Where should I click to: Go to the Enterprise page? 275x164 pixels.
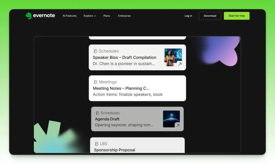pos(124,16)
